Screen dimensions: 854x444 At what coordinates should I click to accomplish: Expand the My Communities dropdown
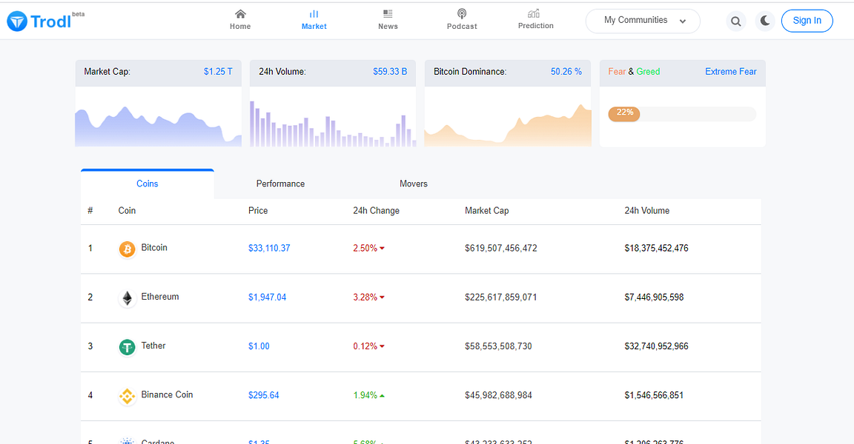click(x=643, y=21)
